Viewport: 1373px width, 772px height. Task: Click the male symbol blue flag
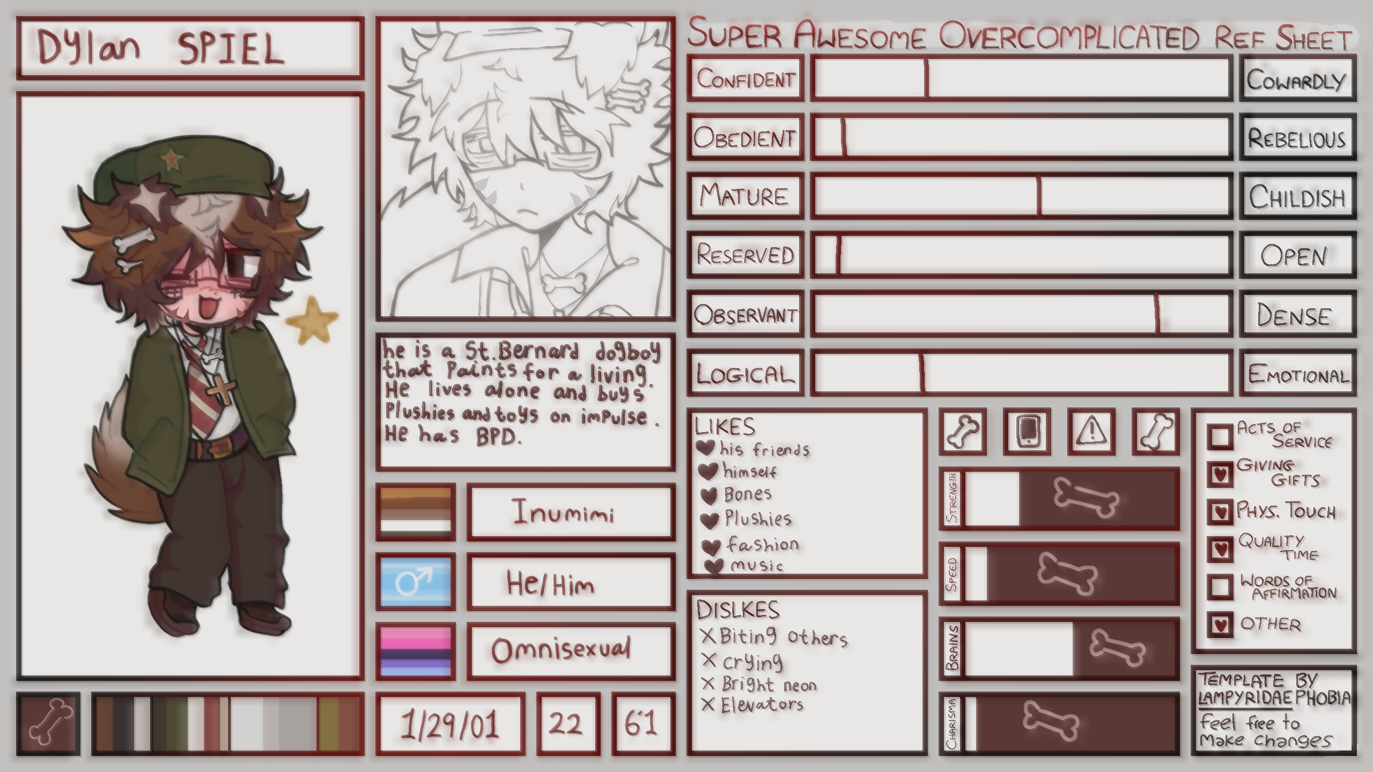[416, 582]
